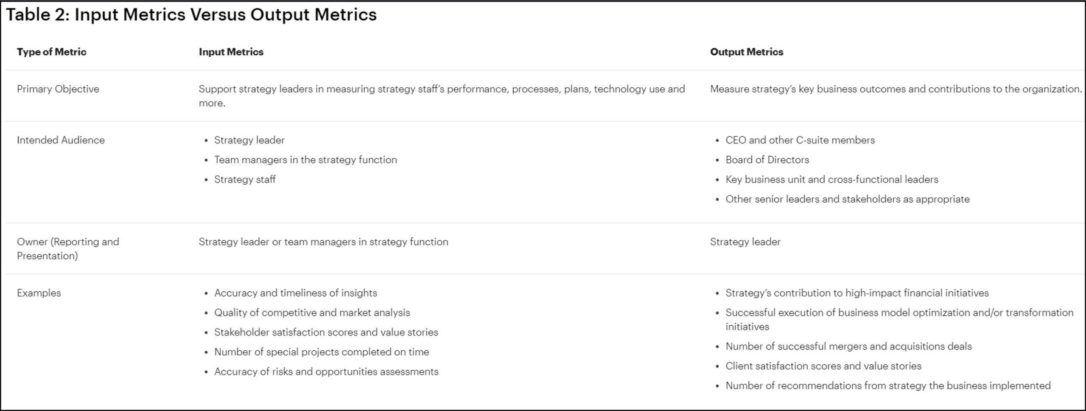Click the table title 'Table 2: Input Metrics Versus Output Metrics'
The width and height of the screenshot is (1086, 411).
pyautogui.click(x=191, y=15)
